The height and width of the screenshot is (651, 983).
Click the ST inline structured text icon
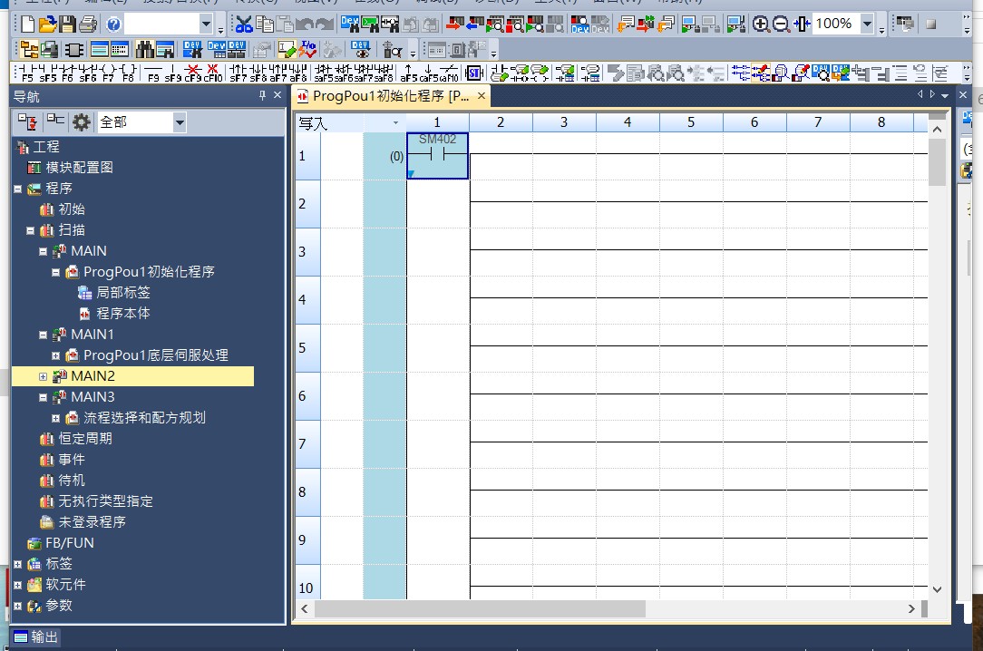click(474, 73)
